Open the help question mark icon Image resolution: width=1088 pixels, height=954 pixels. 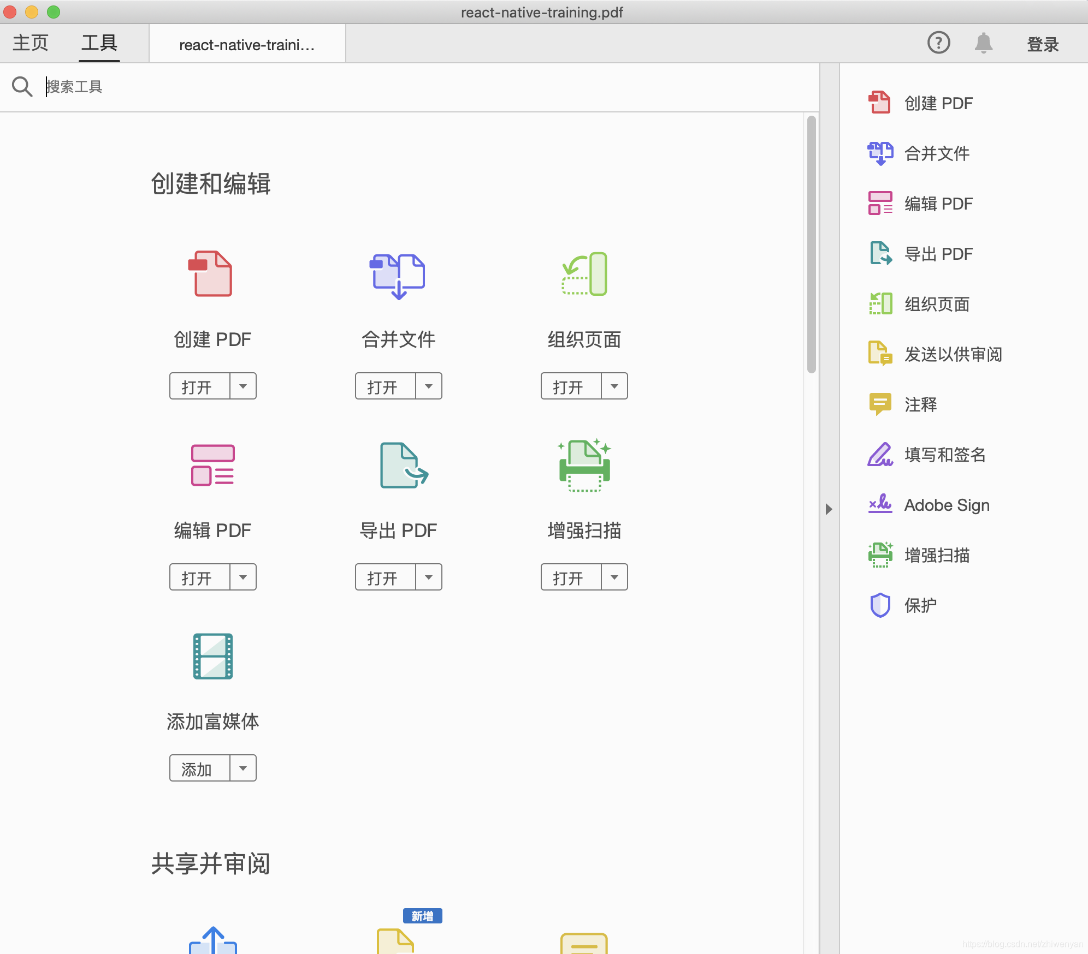pyautogui.click(x=939, y=43)
